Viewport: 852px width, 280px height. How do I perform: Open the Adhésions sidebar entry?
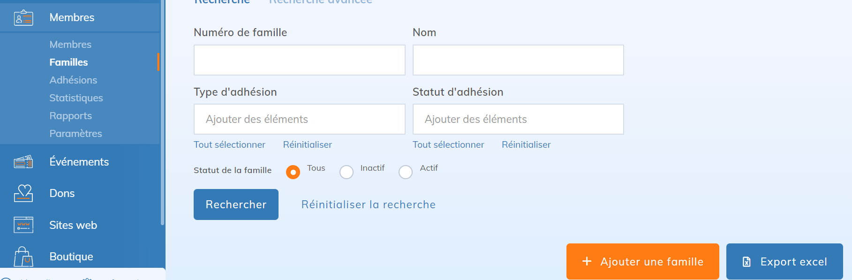[73, 80]
